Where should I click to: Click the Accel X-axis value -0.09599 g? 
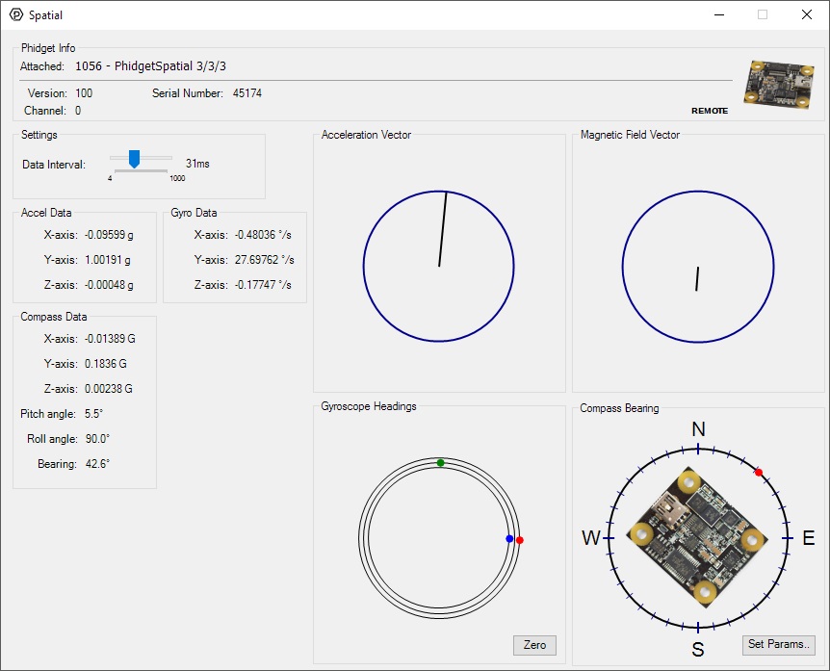pos(109,235)
